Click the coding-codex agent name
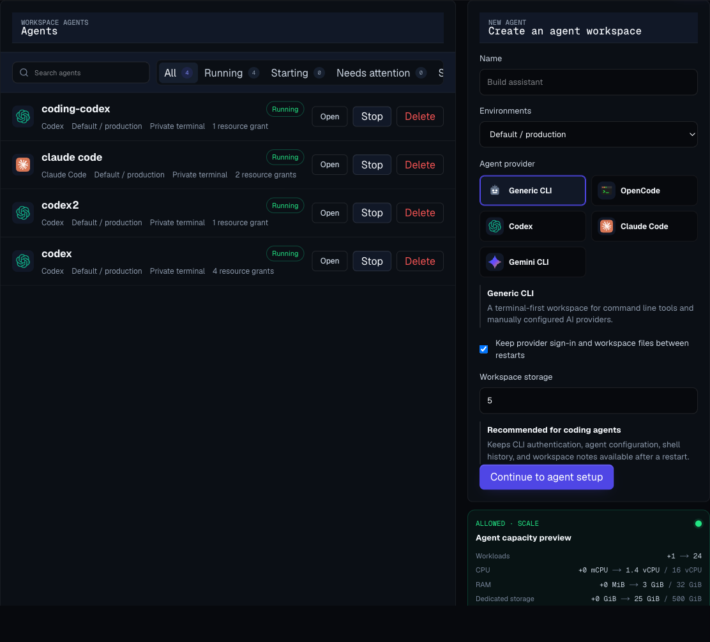The image size is (710, 642). (x=75, y=109)
